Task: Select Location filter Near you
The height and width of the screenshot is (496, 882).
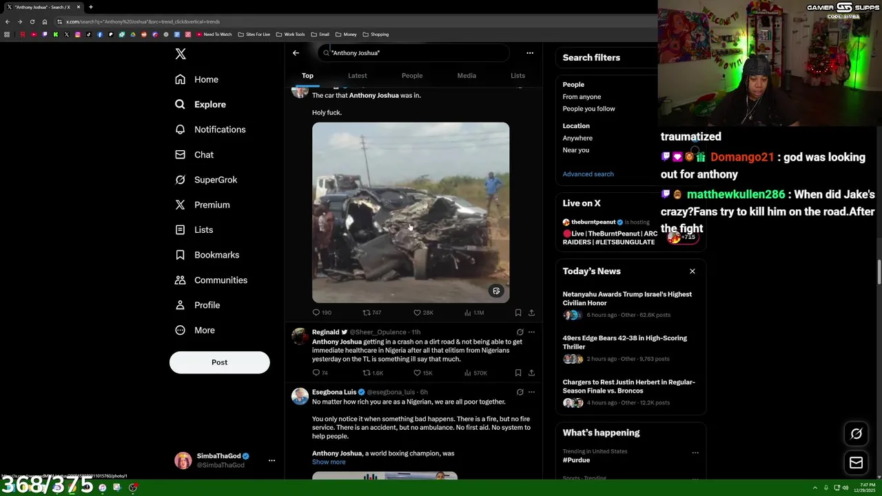Action: coord(575,150)
